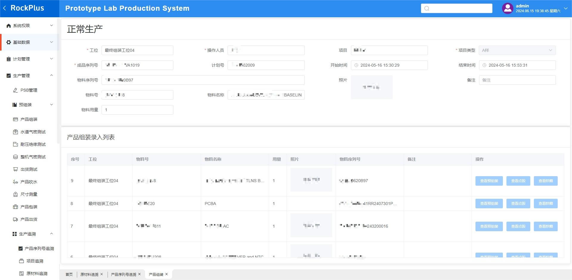Click the 生产管理 chart icon

point(9,76)
